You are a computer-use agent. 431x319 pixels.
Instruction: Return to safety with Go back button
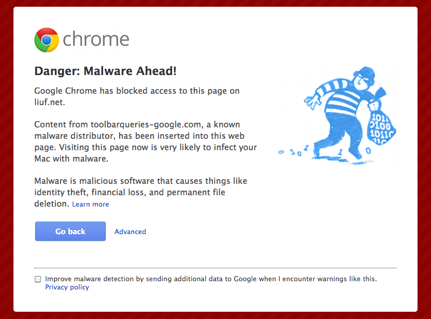70,231
